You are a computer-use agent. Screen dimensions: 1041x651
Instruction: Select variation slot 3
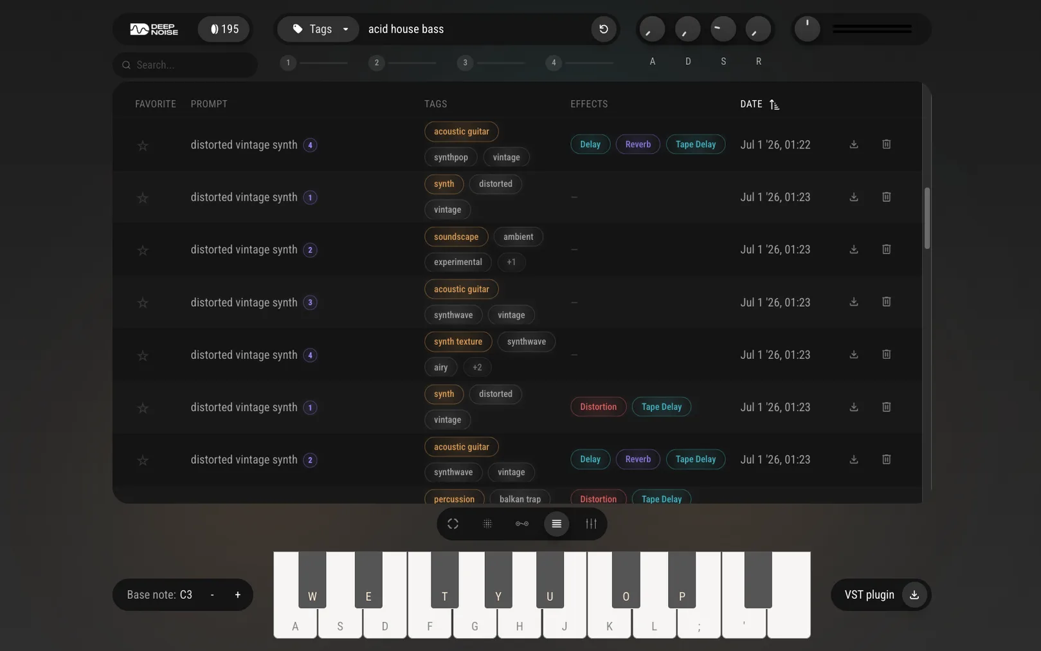[x=465, y=62]
